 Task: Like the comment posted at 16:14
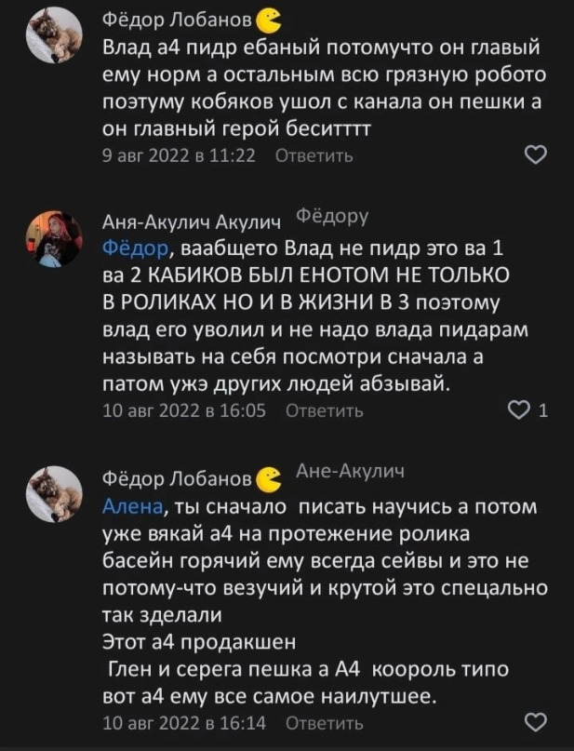[x=536, y=722]
